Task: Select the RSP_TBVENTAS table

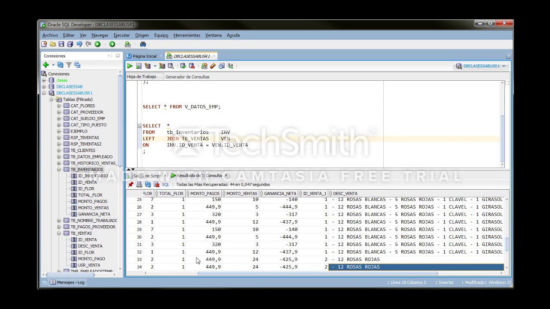Action: (85, 138)
